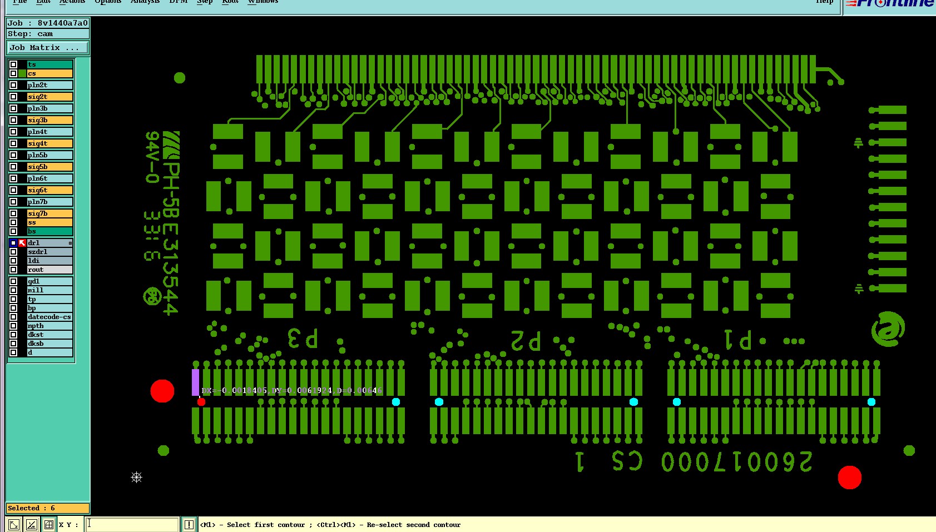Click the spiral logo symbol on board
The image size is (936, 532).
tap(888, 329)
